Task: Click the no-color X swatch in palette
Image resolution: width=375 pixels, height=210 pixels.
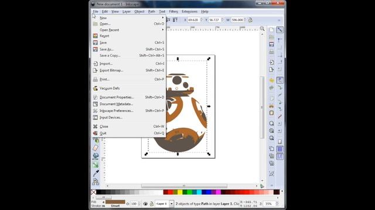Action: point(94,192)
